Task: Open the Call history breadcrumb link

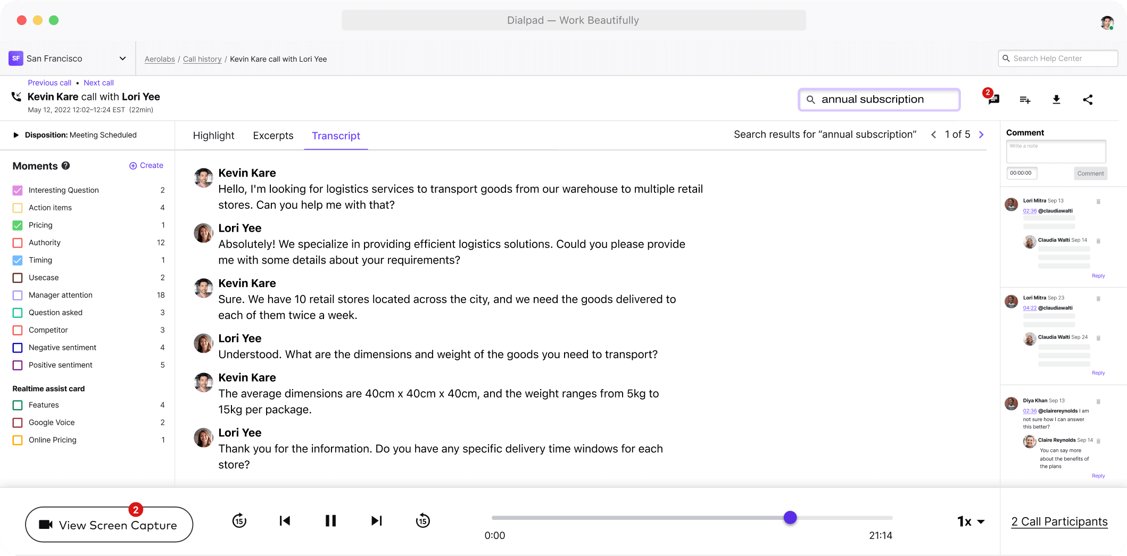Action: 202,59
